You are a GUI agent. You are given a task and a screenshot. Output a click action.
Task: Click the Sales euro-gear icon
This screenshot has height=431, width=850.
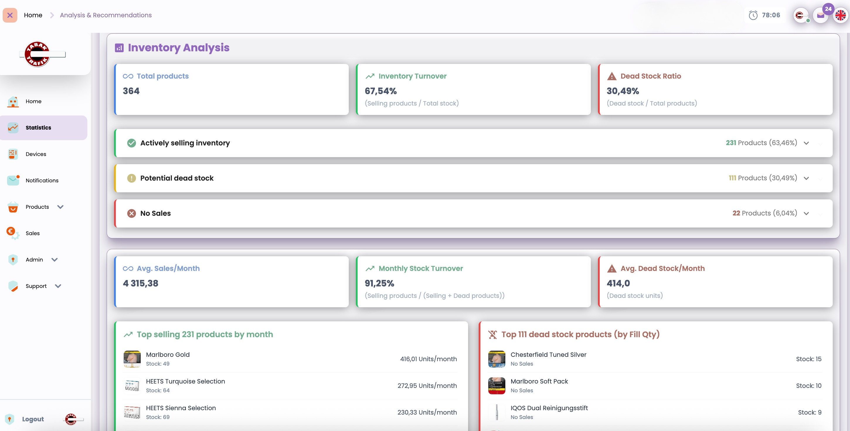[x=12, y=233]
